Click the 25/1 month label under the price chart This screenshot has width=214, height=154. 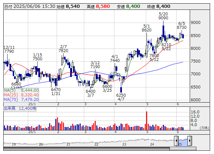tap(32, 104)
